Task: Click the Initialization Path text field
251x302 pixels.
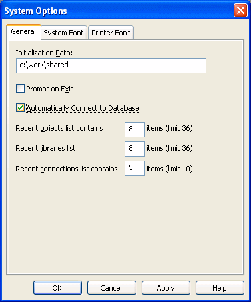Action: coord(111,65)
